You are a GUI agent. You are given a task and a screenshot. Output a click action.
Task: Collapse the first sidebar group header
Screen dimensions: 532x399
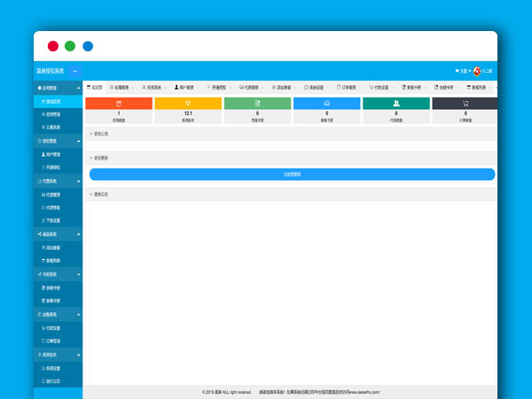pos(59,89)
